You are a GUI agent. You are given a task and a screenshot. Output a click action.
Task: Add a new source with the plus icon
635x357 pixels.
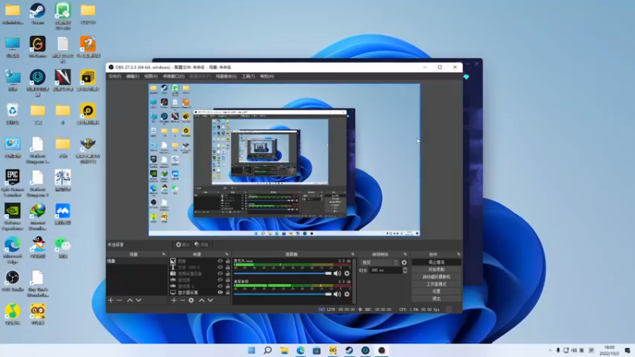pos(174,301)
